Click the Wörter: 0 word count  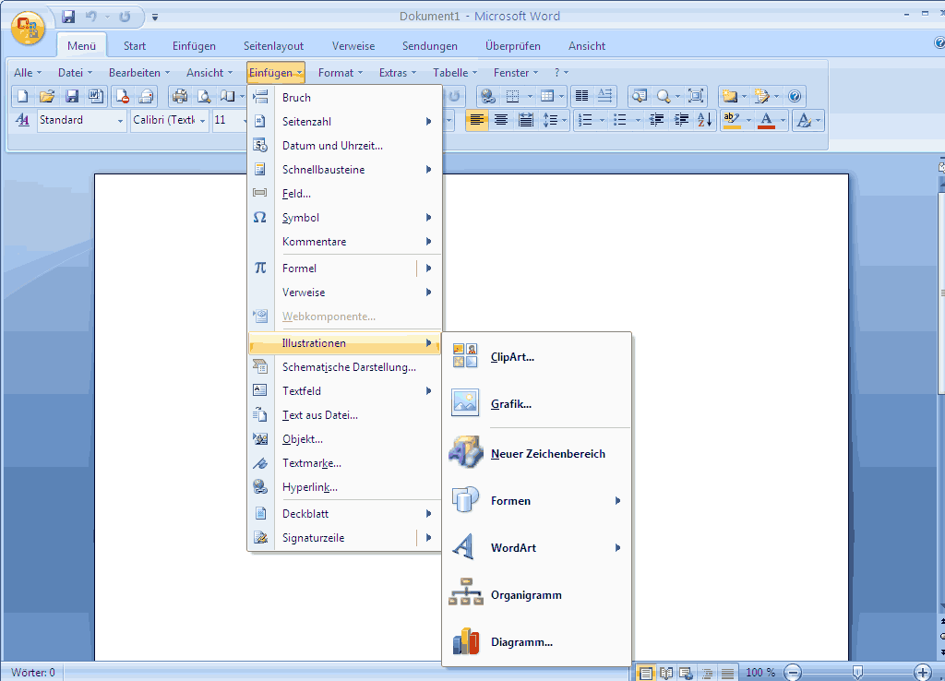[33, 672]
